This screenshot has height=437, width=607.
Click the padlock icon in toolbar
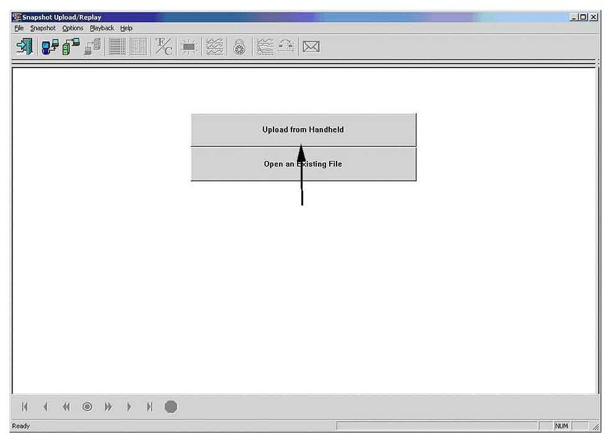click(239, 48)
